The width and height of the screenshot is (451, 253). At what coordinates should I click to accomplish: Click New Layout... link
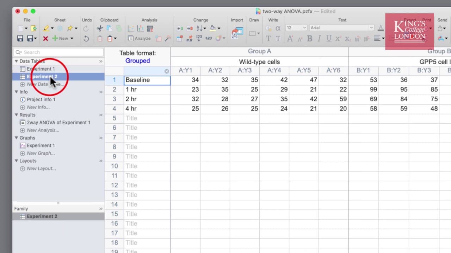click(41, 169)
